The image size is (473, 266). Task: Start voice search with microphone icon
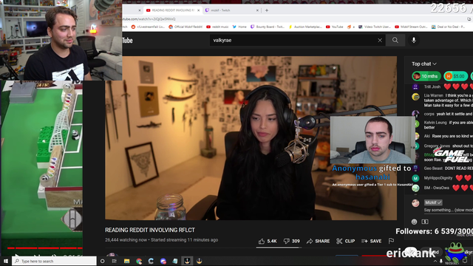[x=414, y=41]
